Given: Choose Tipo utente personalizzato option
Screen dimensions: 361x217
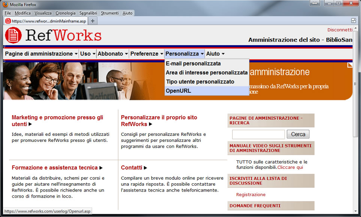Looking at the screenshot, I should point(207,82).
